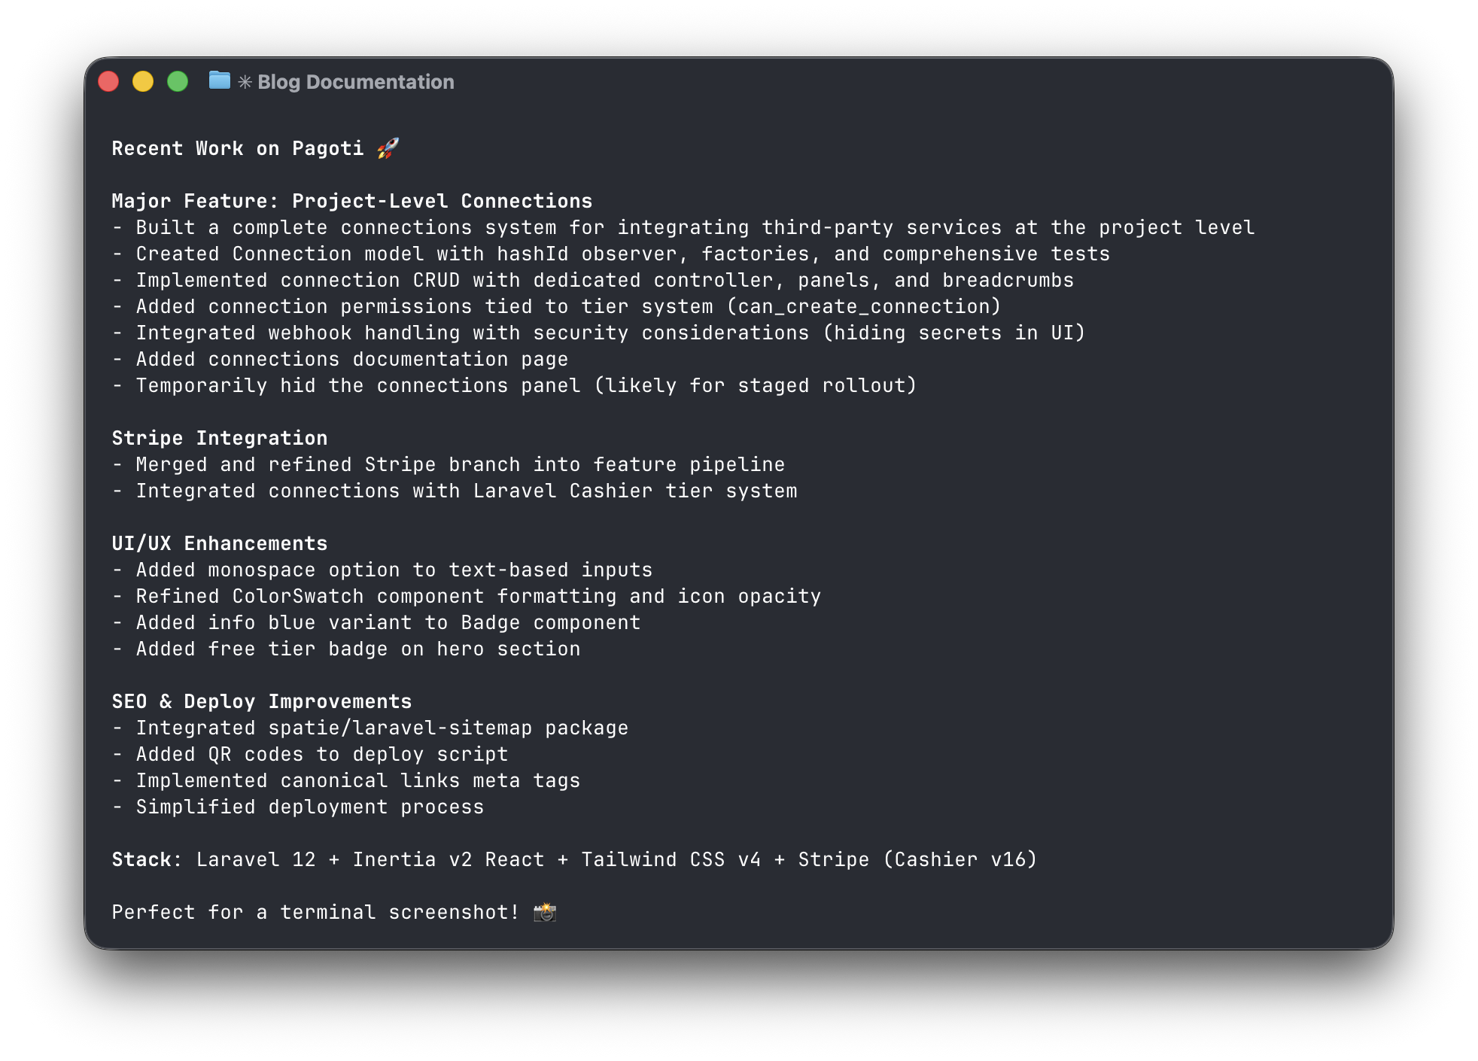The image size is (1478, 1061).
Task: Select the UI/UX Enhancements heading
Action: [x=219, y=543]
